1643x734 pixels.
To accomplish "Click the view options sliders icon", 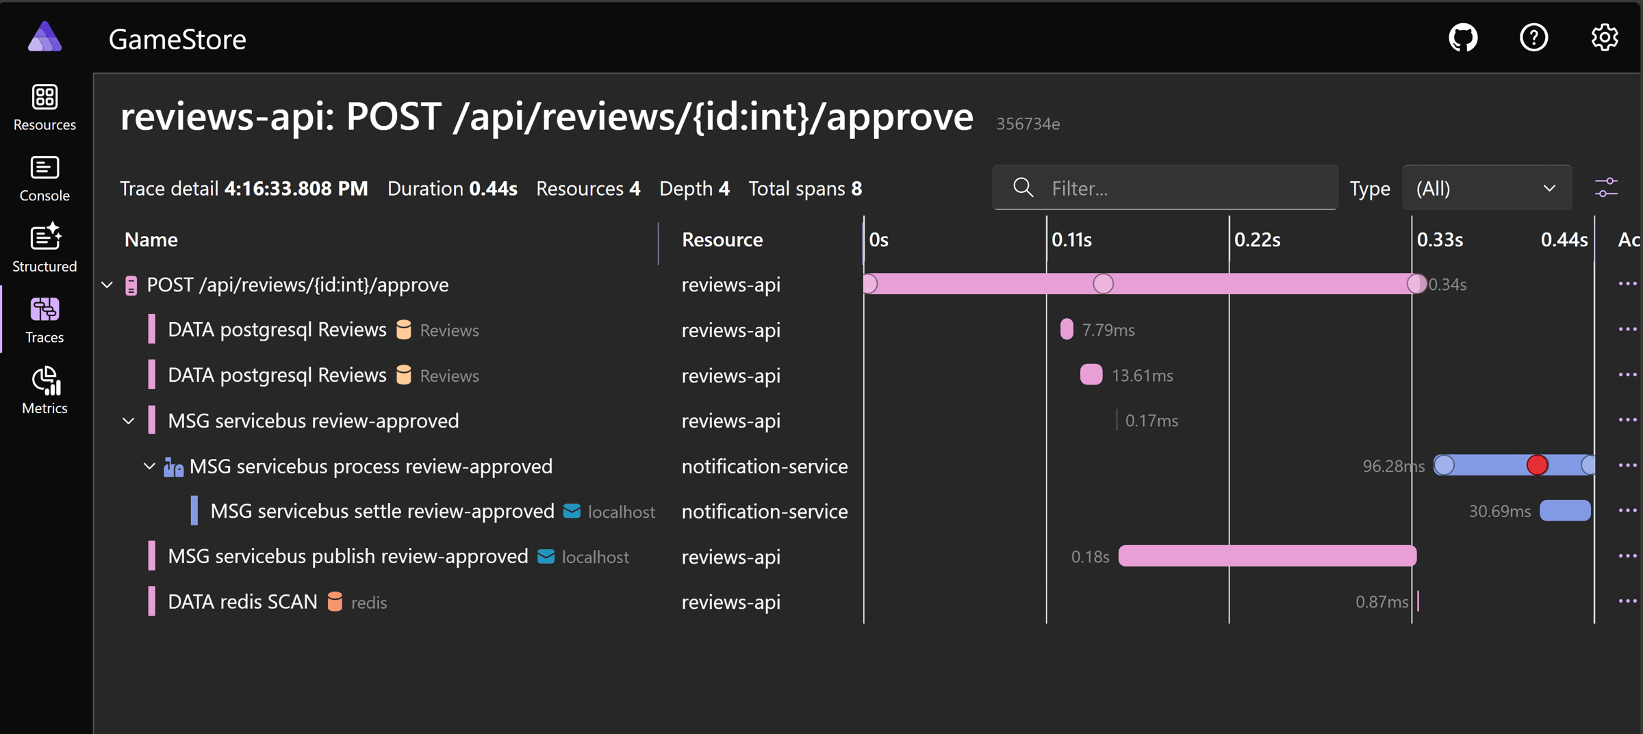I will (1606, 187).
